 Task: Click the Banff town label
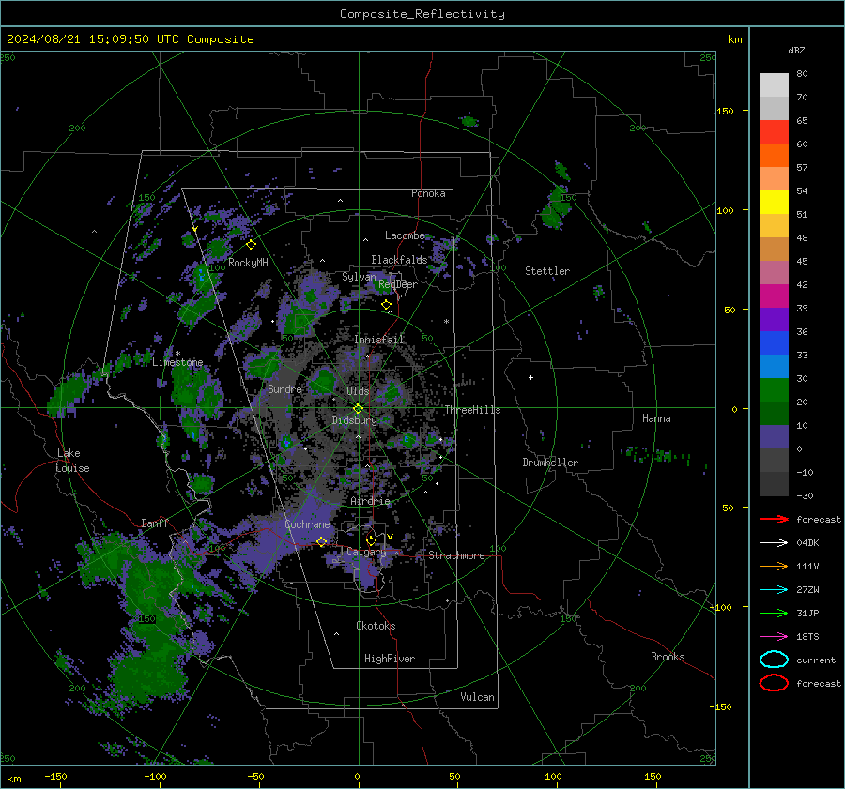pyautogui.click(x=155, y=523)
